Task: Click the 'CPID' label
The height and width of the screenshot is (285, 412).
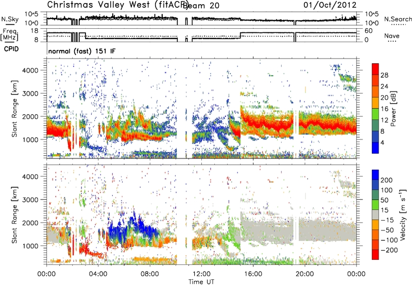Action: point(11,49)
